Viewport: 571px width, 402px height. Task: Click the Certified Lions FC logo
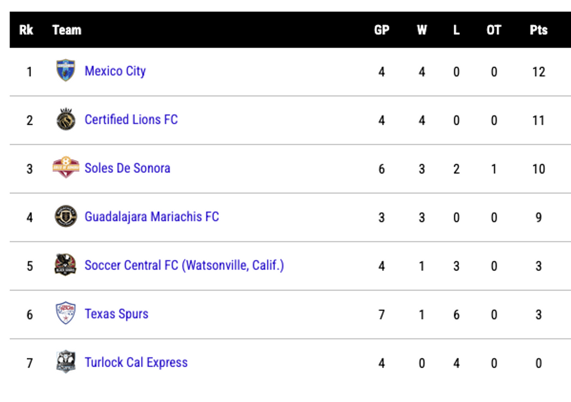[66, 119]
